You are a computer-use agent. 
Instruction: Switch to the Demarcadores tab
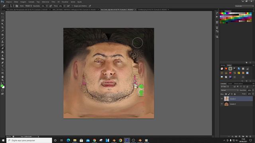coord(238,84)
